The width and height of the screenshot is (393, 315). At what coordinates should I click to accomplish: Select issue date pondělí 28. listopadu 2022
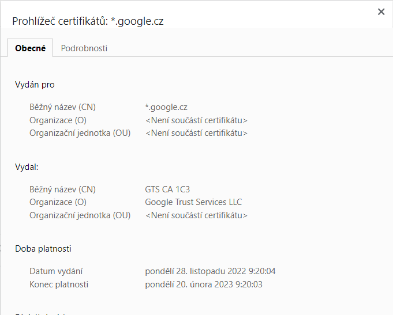(x=210, y=271)
